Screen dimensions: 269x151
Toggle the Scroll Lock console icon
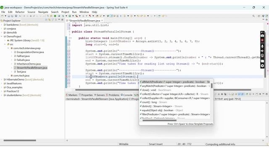point(232,94)
